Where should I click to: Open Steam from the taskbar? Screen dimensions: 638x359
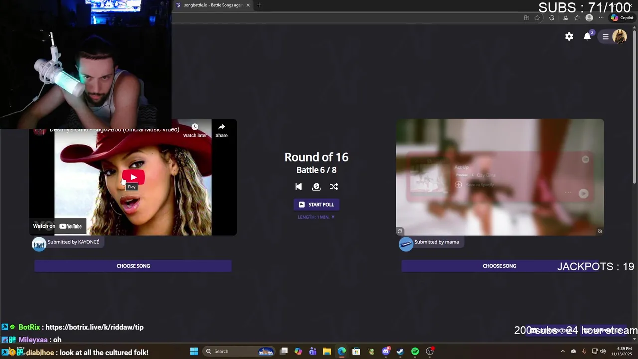click(400, 351)
